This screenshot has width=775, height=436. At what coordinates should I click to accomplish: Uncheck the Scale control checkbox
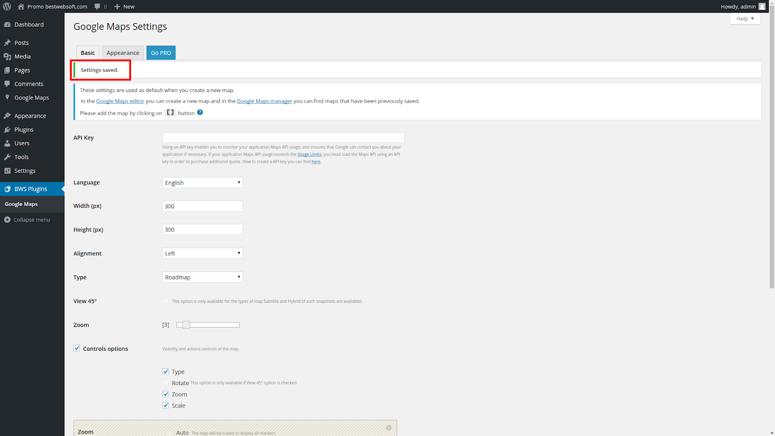click(x=166, y=405)
